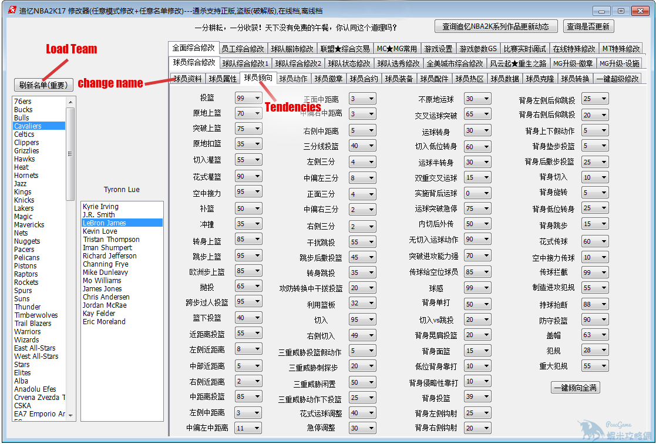Select Thunder in the team list

click(39, 307)
